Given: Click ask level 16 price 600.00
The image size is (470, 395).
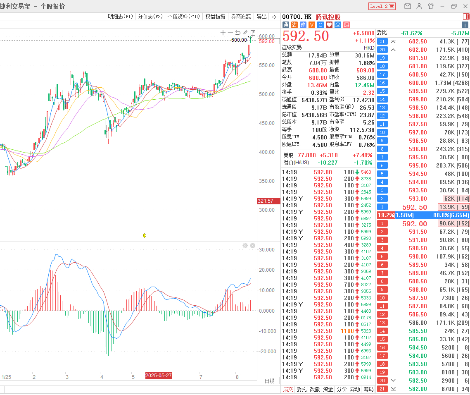Looking at the screenshot, I should coord(418,83).
